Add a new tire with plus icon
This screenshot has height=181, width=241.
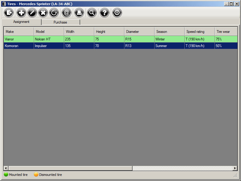[x=21, y=13]
